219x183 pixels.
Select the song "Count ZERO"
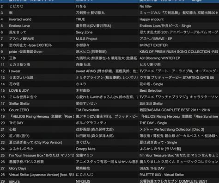[x=19, y=110]
